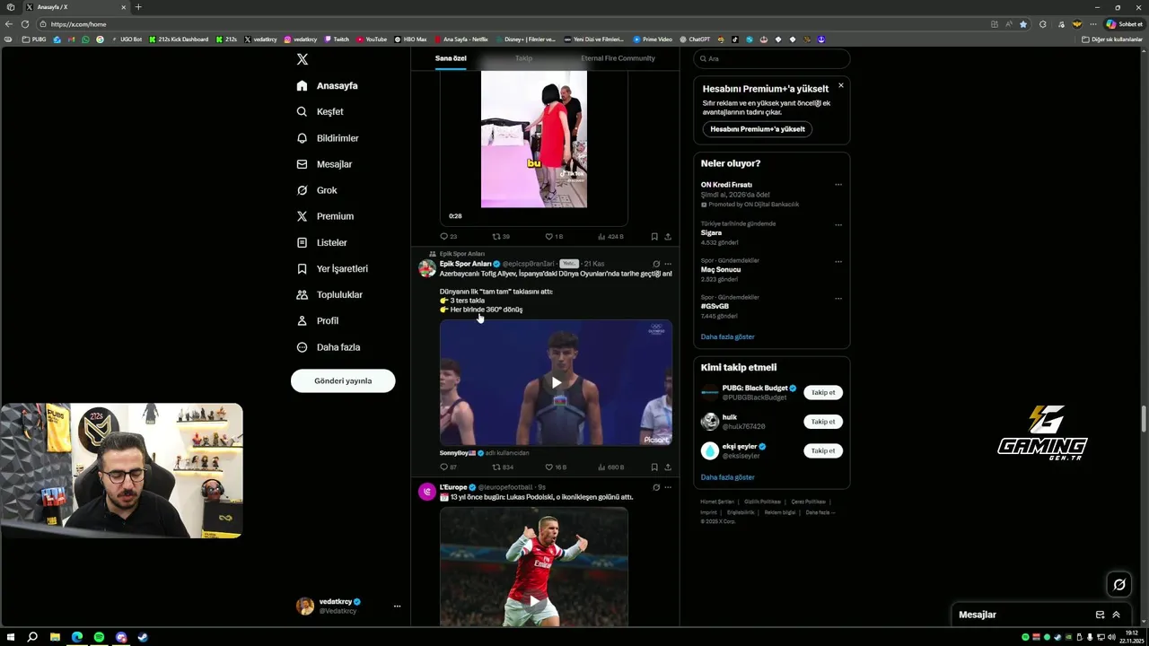Viewport: 1149px width, 646px height.
Task: Click Grok icon on L'Europe post
Action: (656, 487)
